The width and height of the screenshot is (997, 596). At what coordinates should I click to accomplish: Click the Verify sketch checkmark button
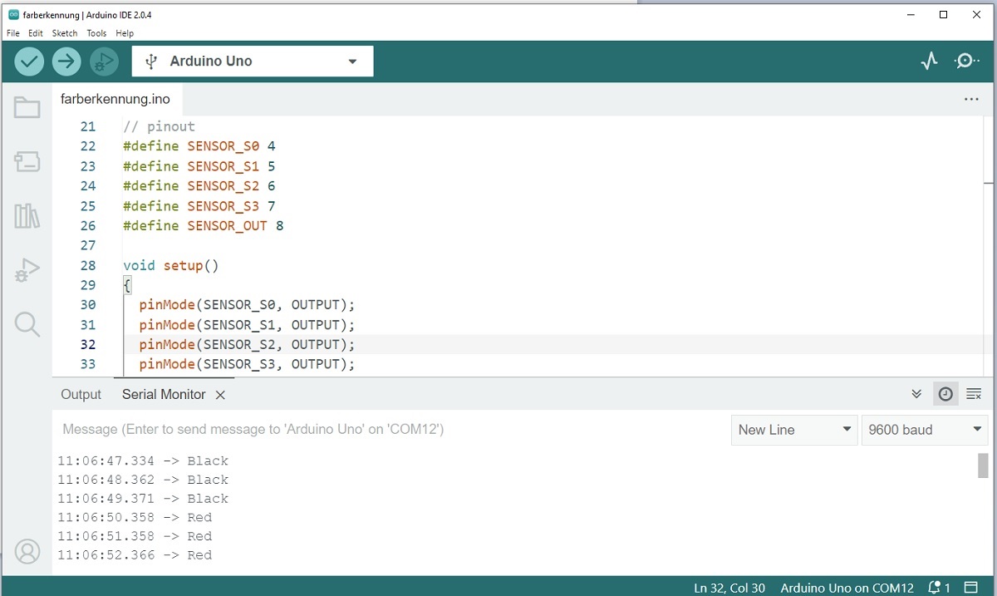[29, 61]
